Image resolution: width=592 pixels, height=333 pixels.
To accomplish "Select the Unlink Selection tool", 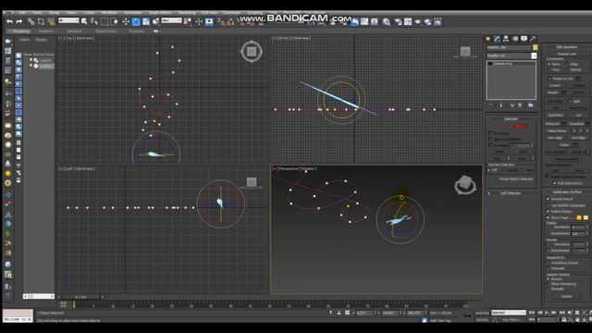I will (x=41, y=22).
